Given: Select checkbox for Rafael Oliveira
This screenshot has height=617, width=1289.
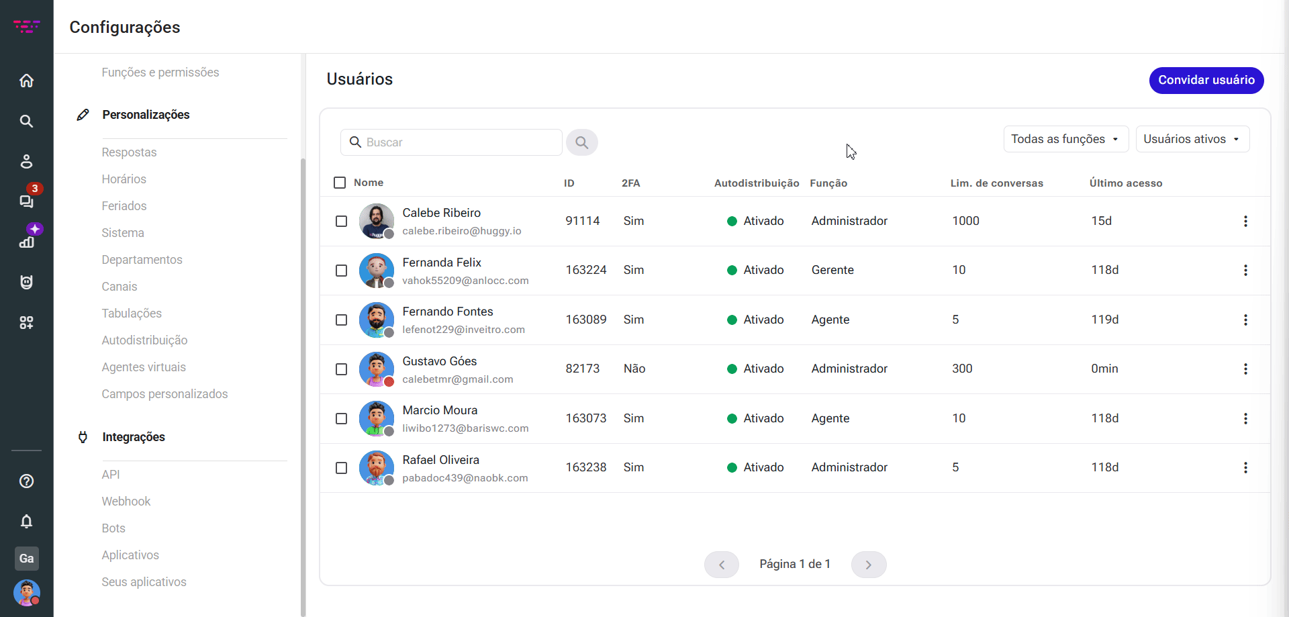Looking at the screenshot, I should (341, 467).
